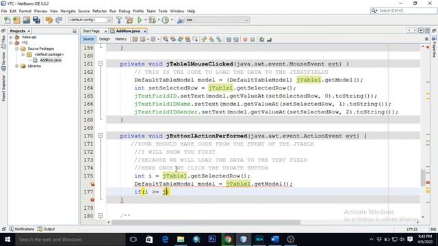Click the New Project icon
The width and height of the screenshot is (438, 246).
[x=16, y=20]
